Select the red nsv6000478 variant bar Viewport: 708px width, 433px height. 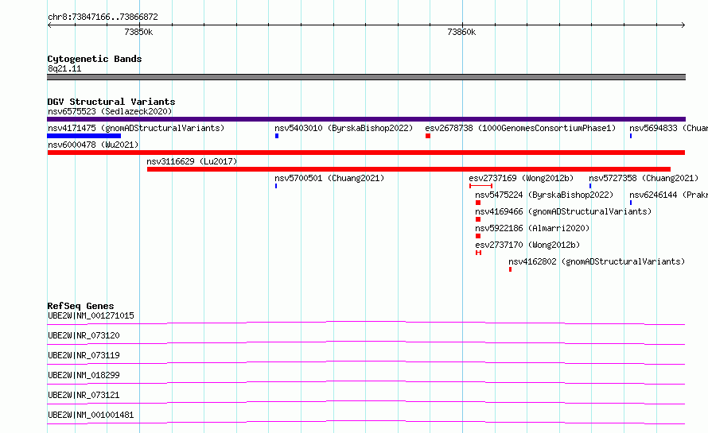tap(366, 153)
